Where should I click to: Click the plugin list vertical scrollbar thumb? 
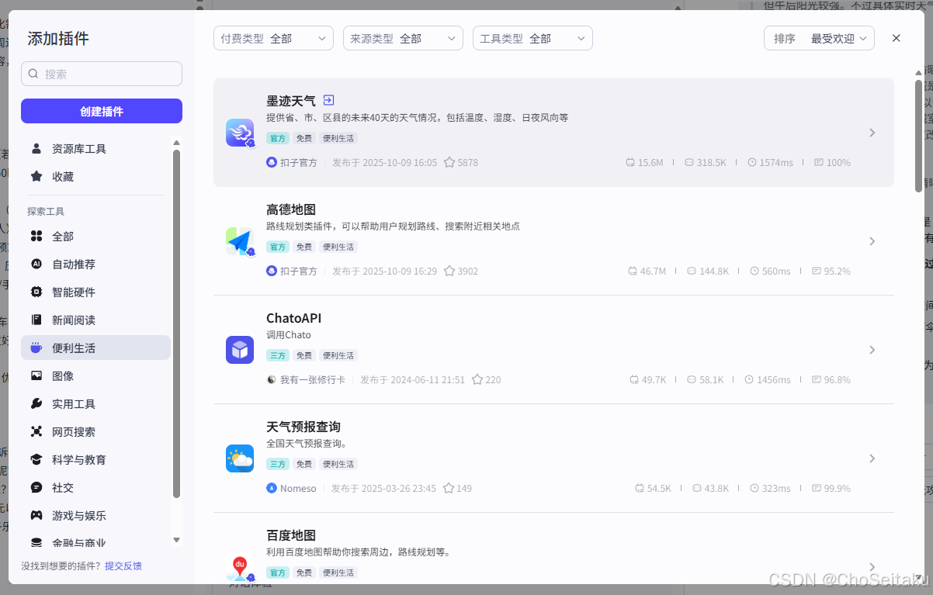pos(918,136)
